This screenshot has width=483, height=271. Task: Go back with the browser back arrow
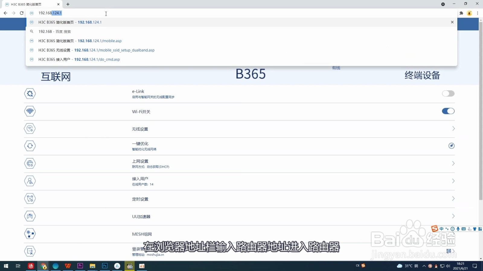[5, 13]
